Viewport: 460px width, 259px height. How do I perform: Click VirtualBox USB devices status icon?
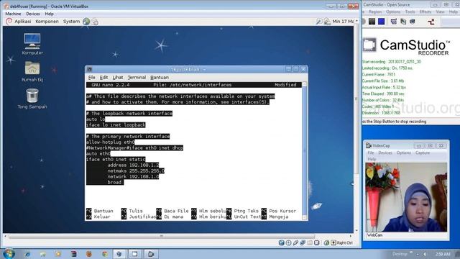(295, 242)
